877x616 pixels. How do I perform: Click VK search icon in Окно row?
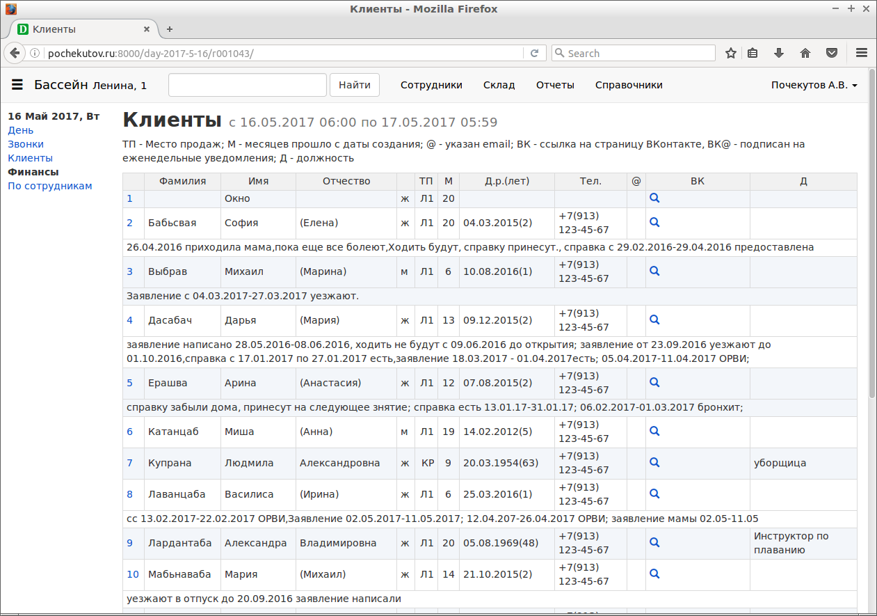654,198
